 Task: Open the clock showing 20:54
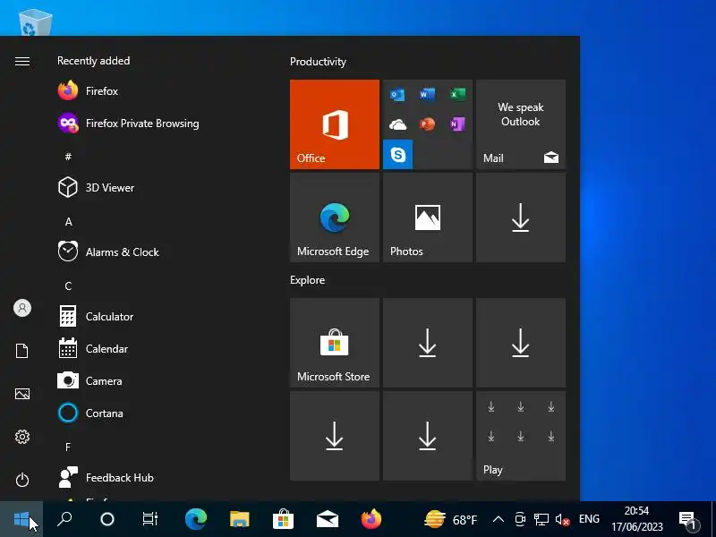coord(636,519)
